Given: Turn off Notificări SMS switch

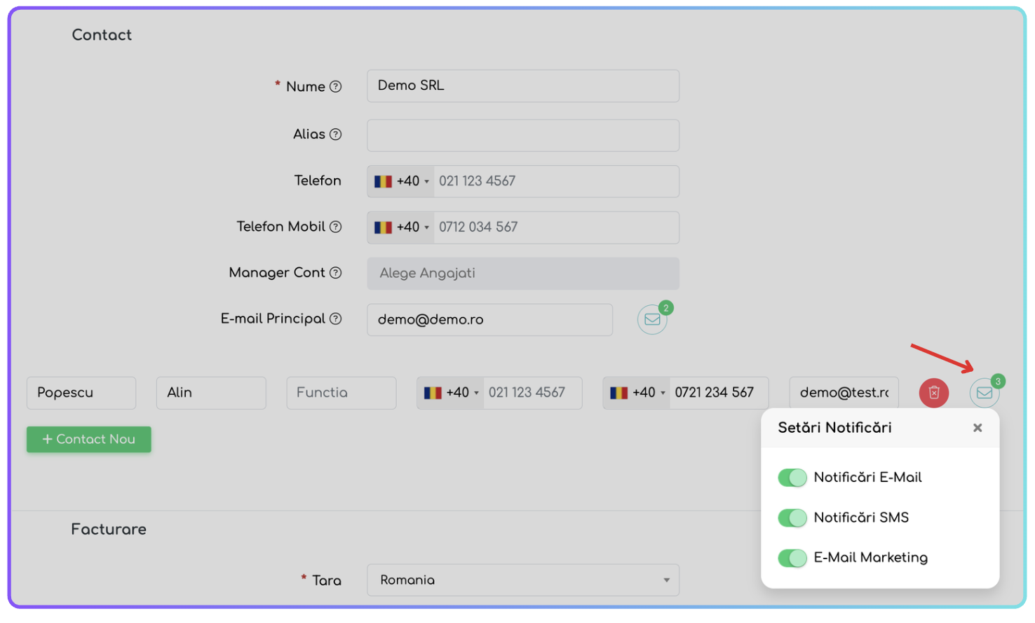Looking at the screenshot, I should point(792,518).
